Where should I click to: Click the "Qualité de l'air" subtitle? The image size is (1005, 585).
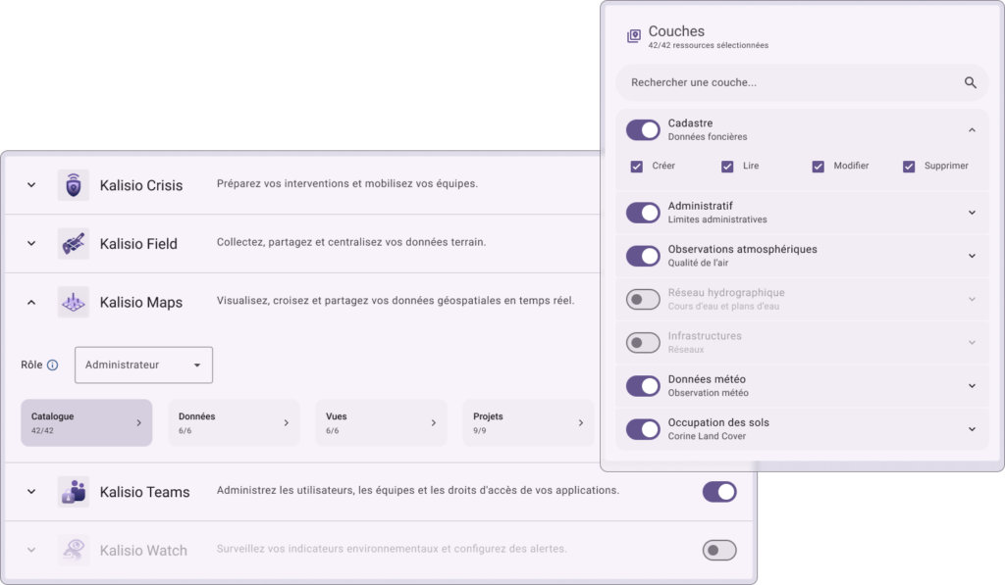click(x=698, y=263)
